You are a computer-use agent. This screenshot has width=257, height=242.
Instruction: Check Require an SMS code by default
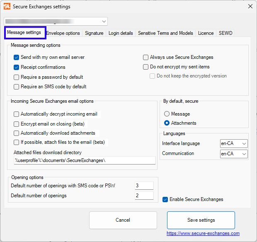[x=17, y=87]
